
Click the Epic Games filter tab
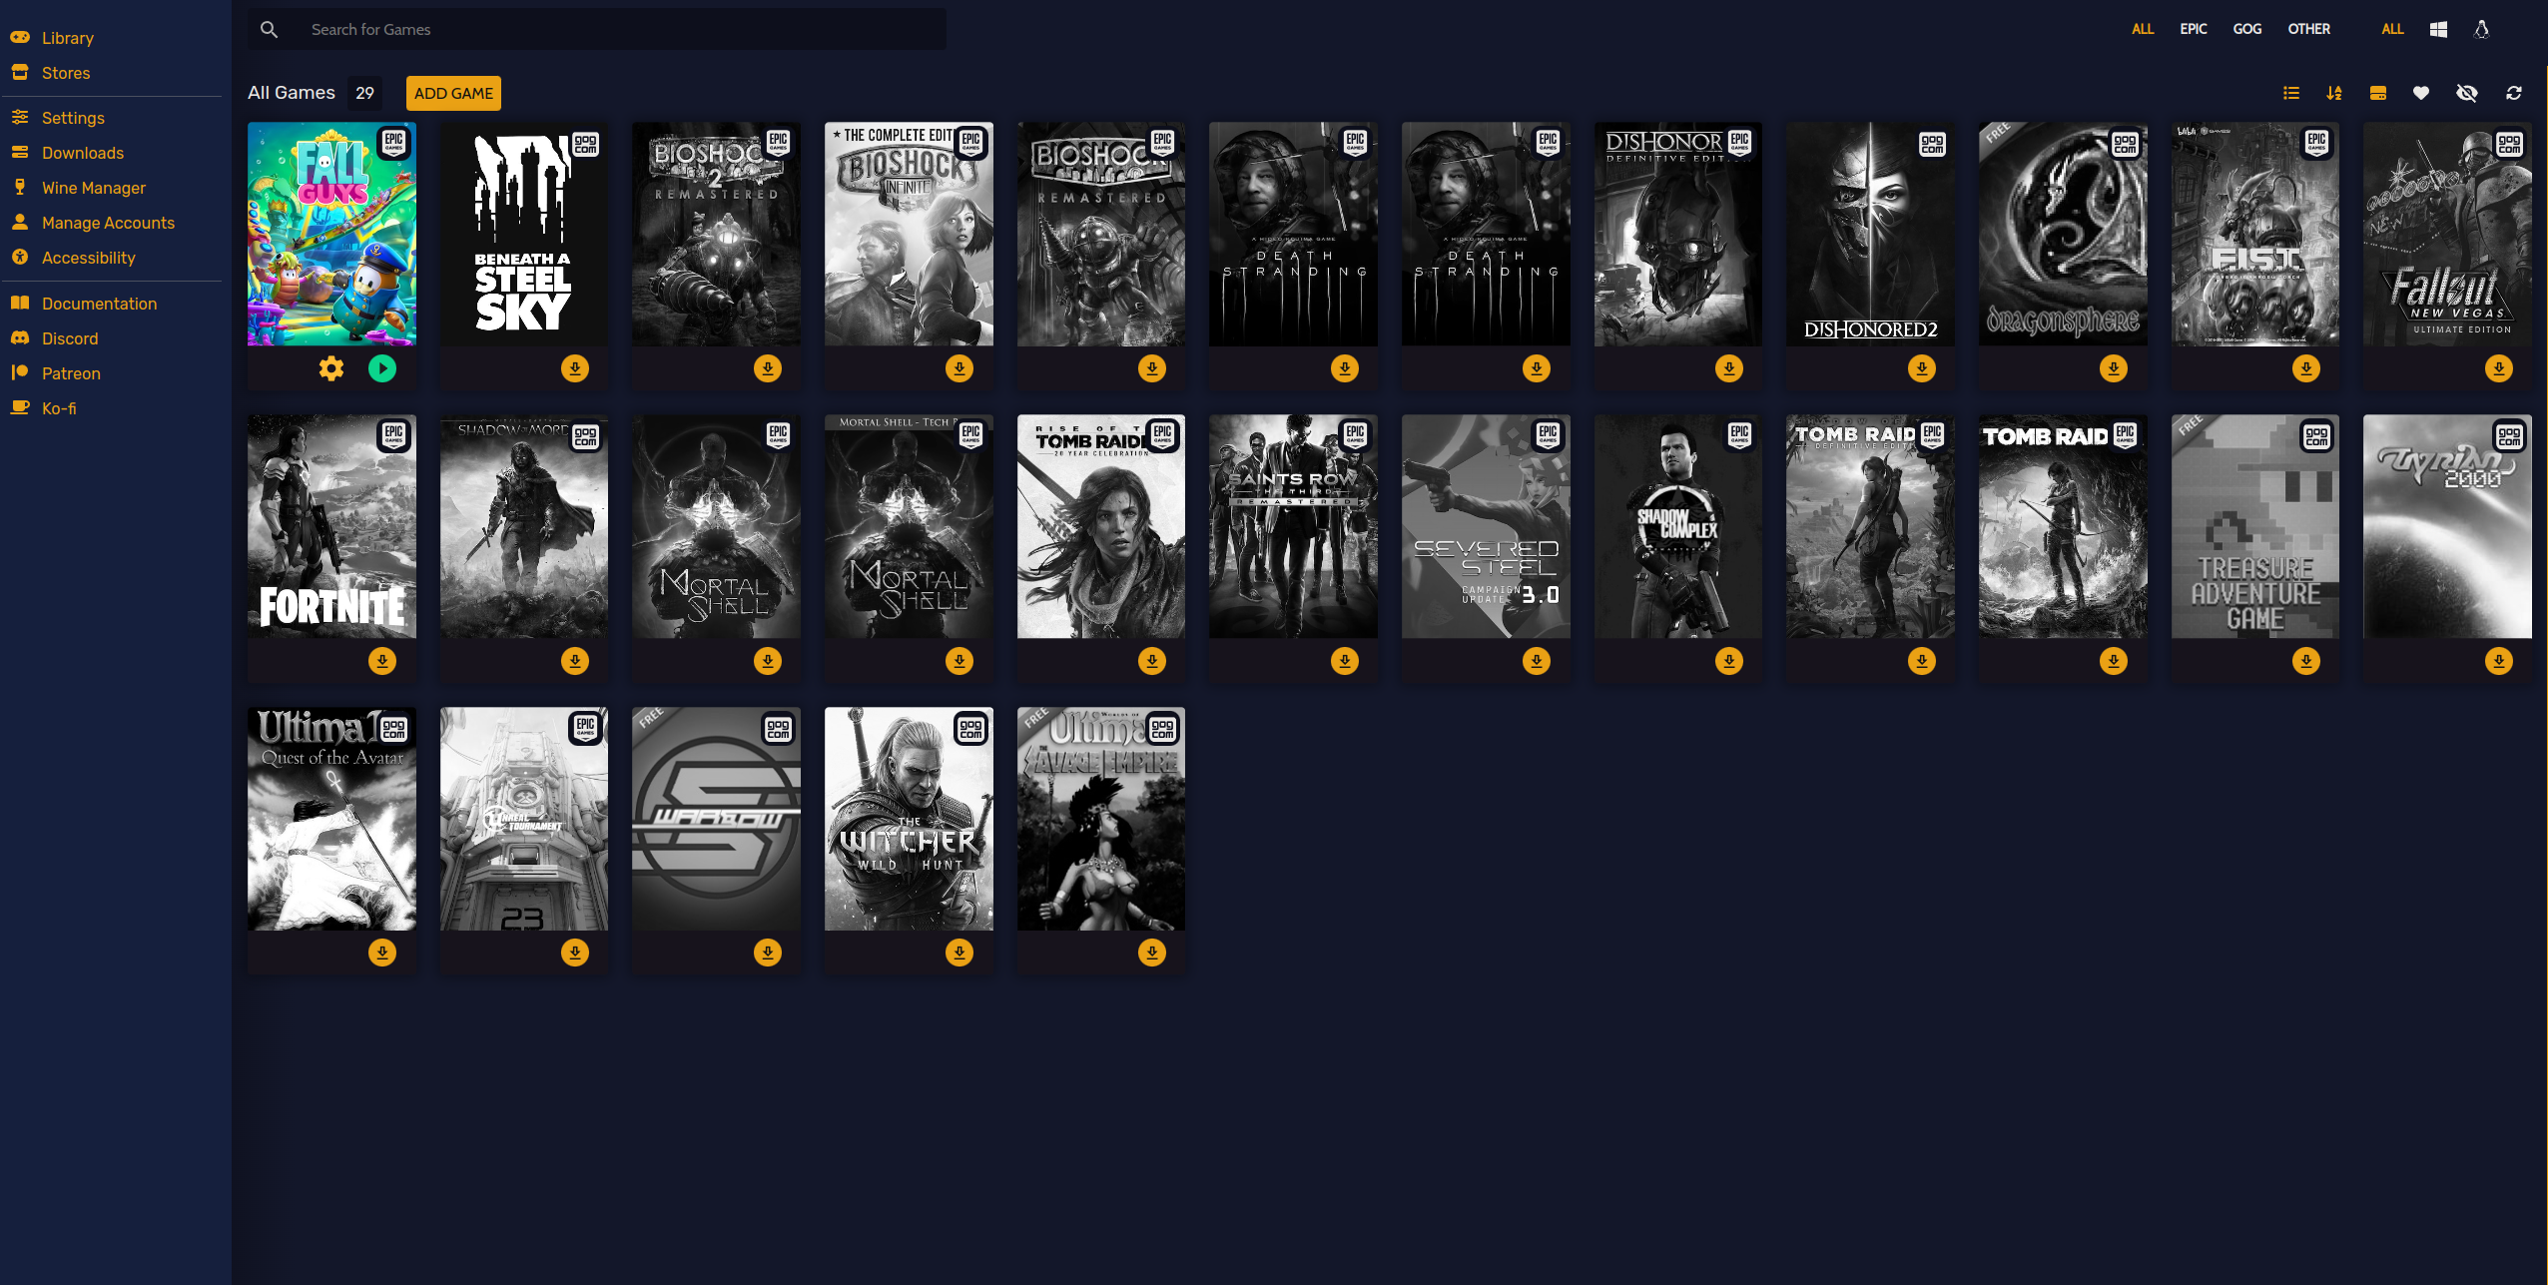(x=2193, y=30)
